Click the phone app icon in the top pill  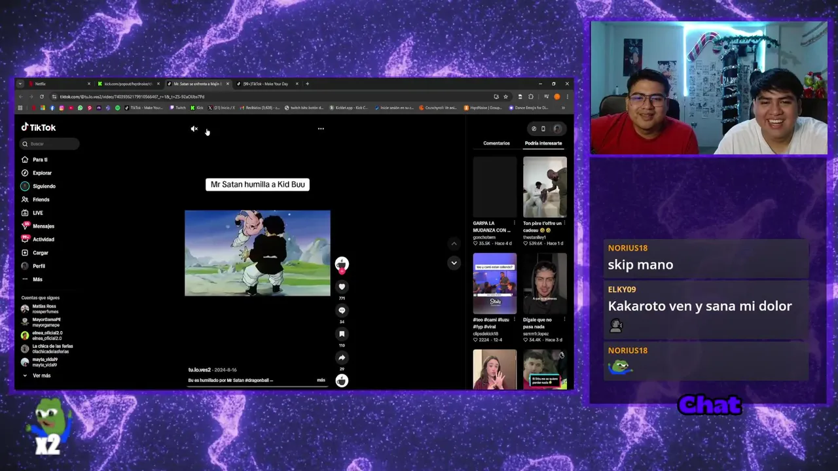click(x=543, y=129)
